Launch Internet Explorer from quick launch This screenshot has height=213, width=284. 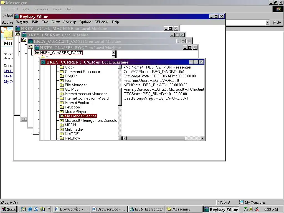[x=30, y=209]
